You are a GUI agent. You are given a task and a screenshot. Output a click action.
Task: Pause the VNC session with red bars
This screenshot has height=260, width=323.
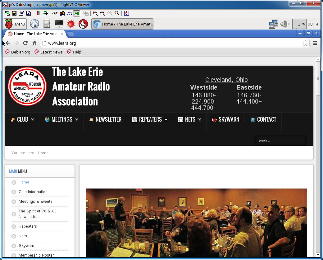click(x=38, y=13)
